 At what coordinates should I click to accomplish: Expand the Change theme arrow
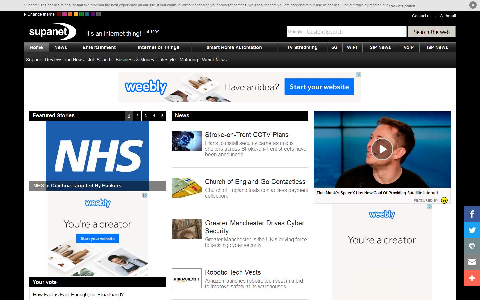[x=25, y=14]
